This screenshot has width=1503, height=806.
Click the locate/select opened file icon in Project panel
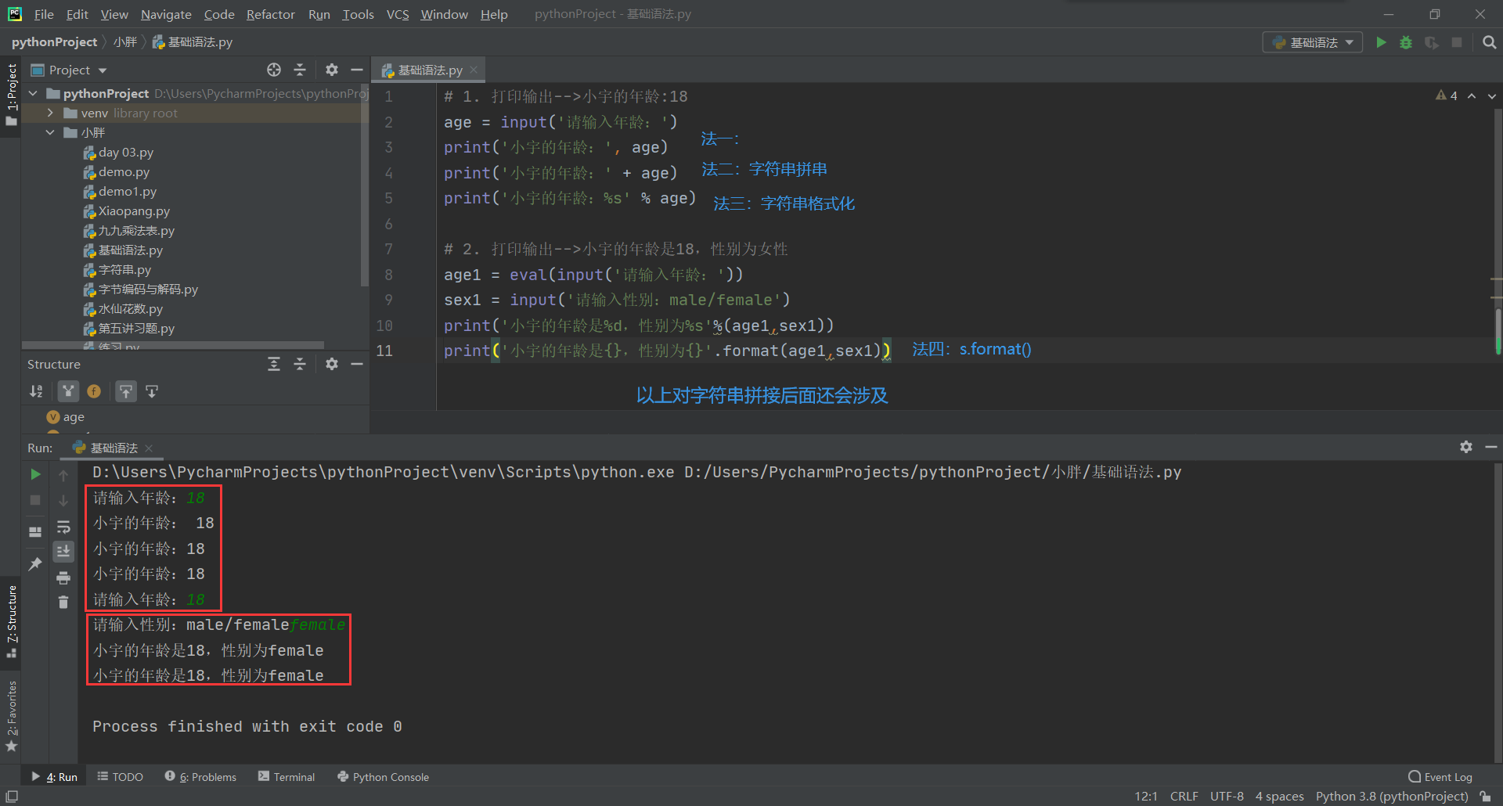(274, 70)
